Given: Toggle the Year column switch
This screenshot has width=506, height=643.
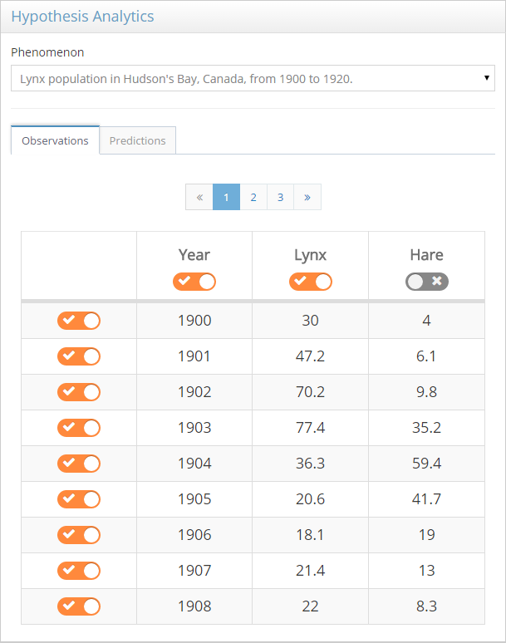Looking at the screenshot, I should pyautogui.click(x=194, y=282).
